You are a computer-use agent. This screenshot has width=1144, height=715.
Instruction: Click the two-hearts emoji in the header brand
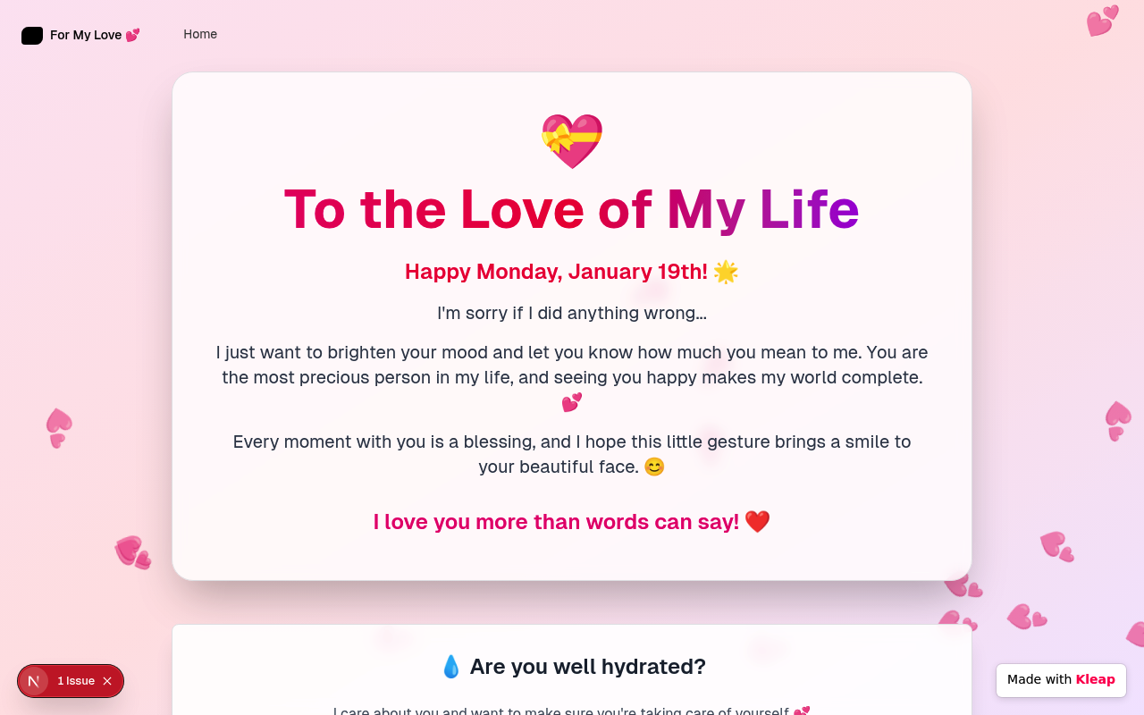click(x=132, y=35)
